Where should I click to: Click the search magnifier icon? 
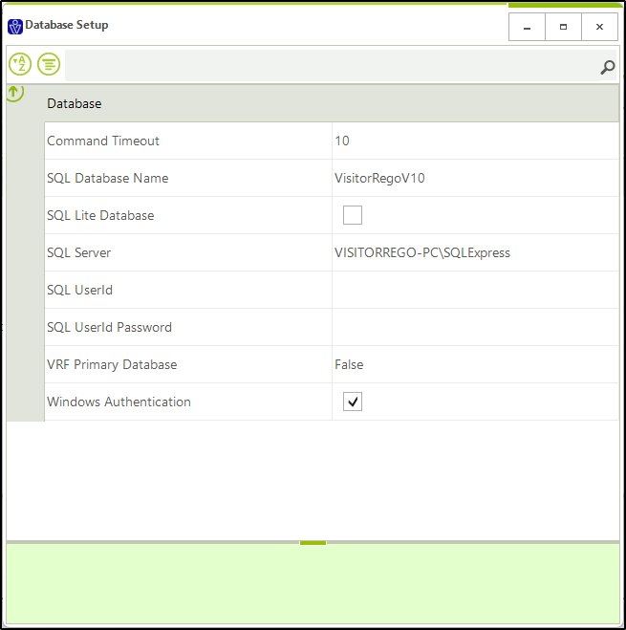[607, 67]
